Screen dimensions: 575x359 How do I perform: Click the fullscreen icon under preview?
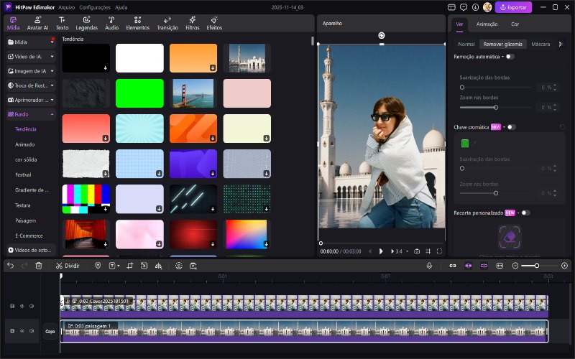(x=439, y=251)
